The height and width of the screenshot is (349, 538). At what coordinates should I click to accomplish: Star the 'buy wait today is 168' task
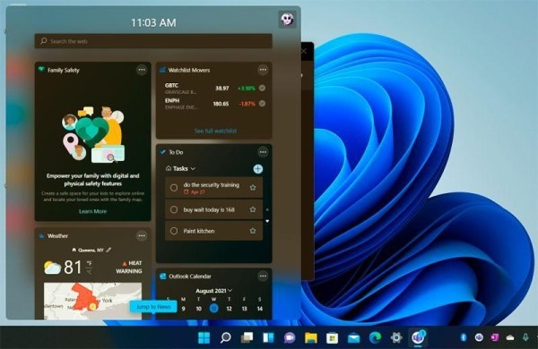[x=253, y=209]
